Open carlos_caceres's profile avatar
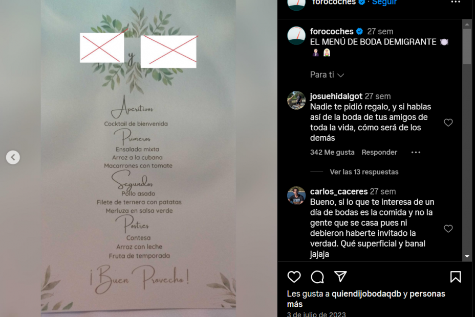This screenshot has height=317, width=475. (296, 196)
